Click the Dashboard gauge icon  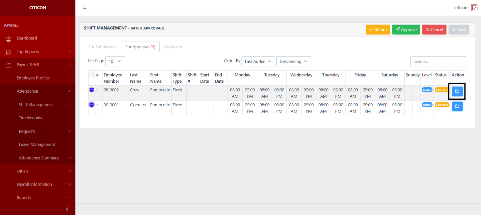click(8, 39)
